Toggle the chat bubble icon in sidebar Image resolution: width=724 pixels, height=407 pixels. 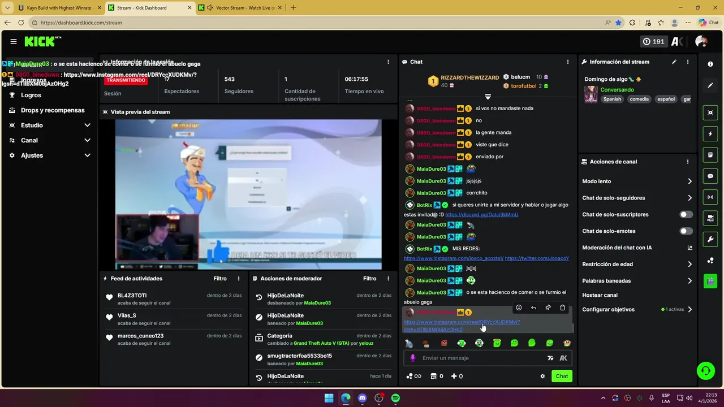pos(710,176)
